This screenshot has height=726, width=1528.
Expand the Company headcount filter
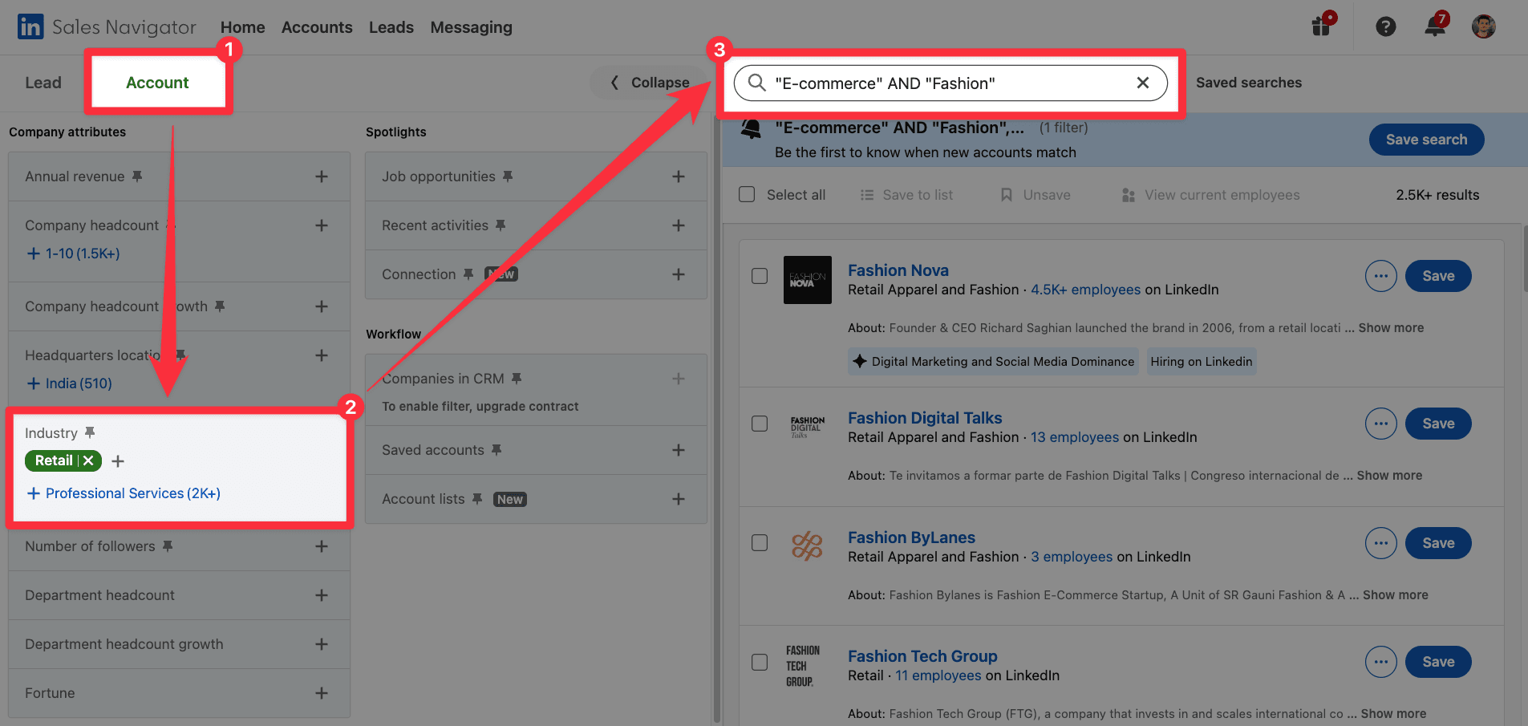(x=322, y=225)
